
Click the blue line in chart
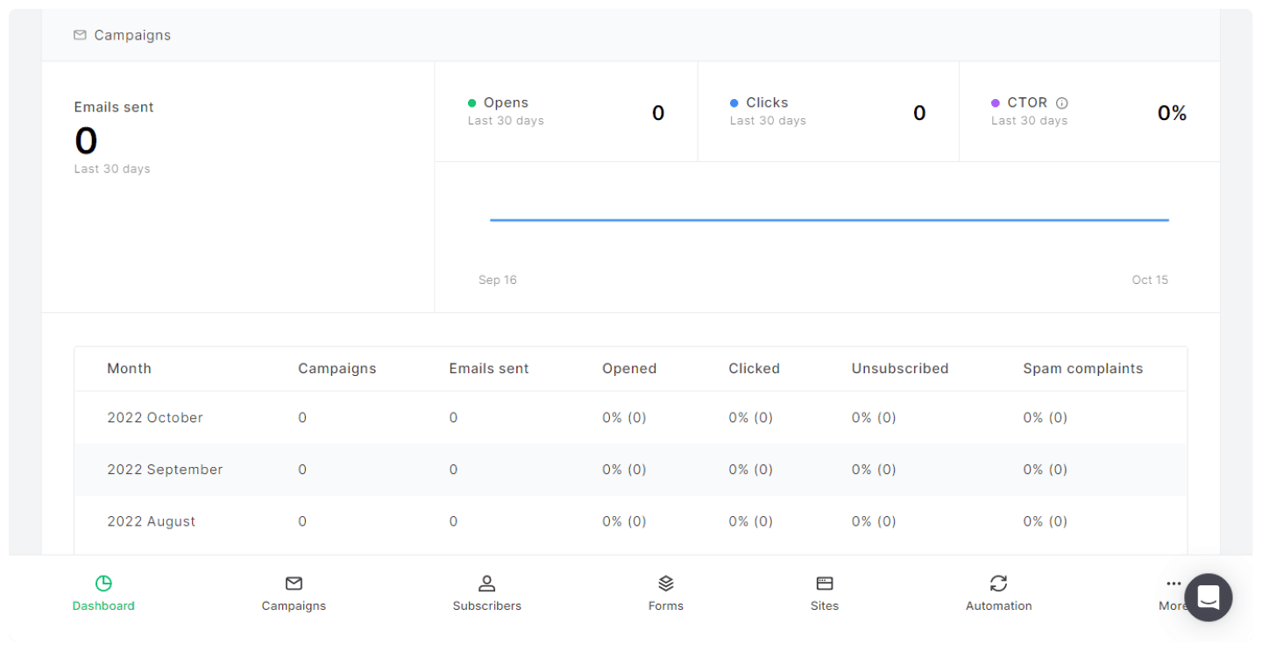click(829, 220)
